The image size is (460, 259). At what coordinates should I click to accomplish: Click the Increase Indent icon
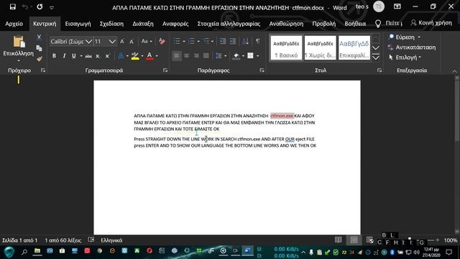click(232, 42)
